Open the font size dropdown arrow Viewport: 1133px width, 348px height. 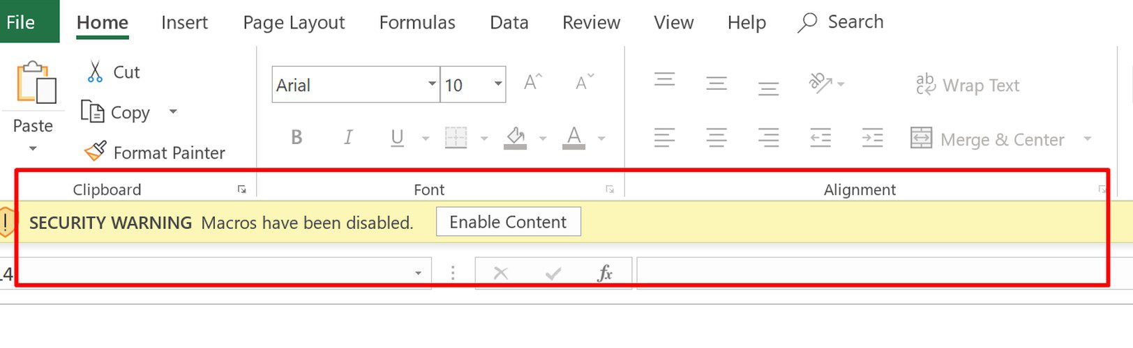coord(498,84)
